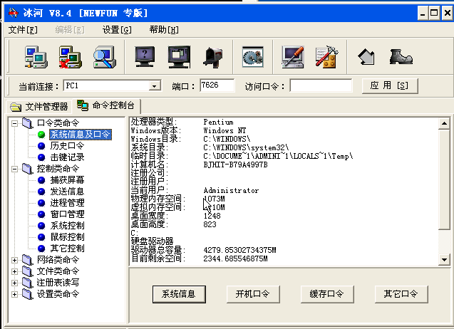Click the monitor with screwdriver icon
The image size is (454, 329).
293,57
